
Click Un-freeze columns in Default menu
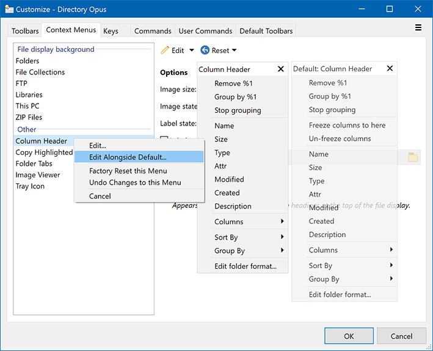(344, 138)
